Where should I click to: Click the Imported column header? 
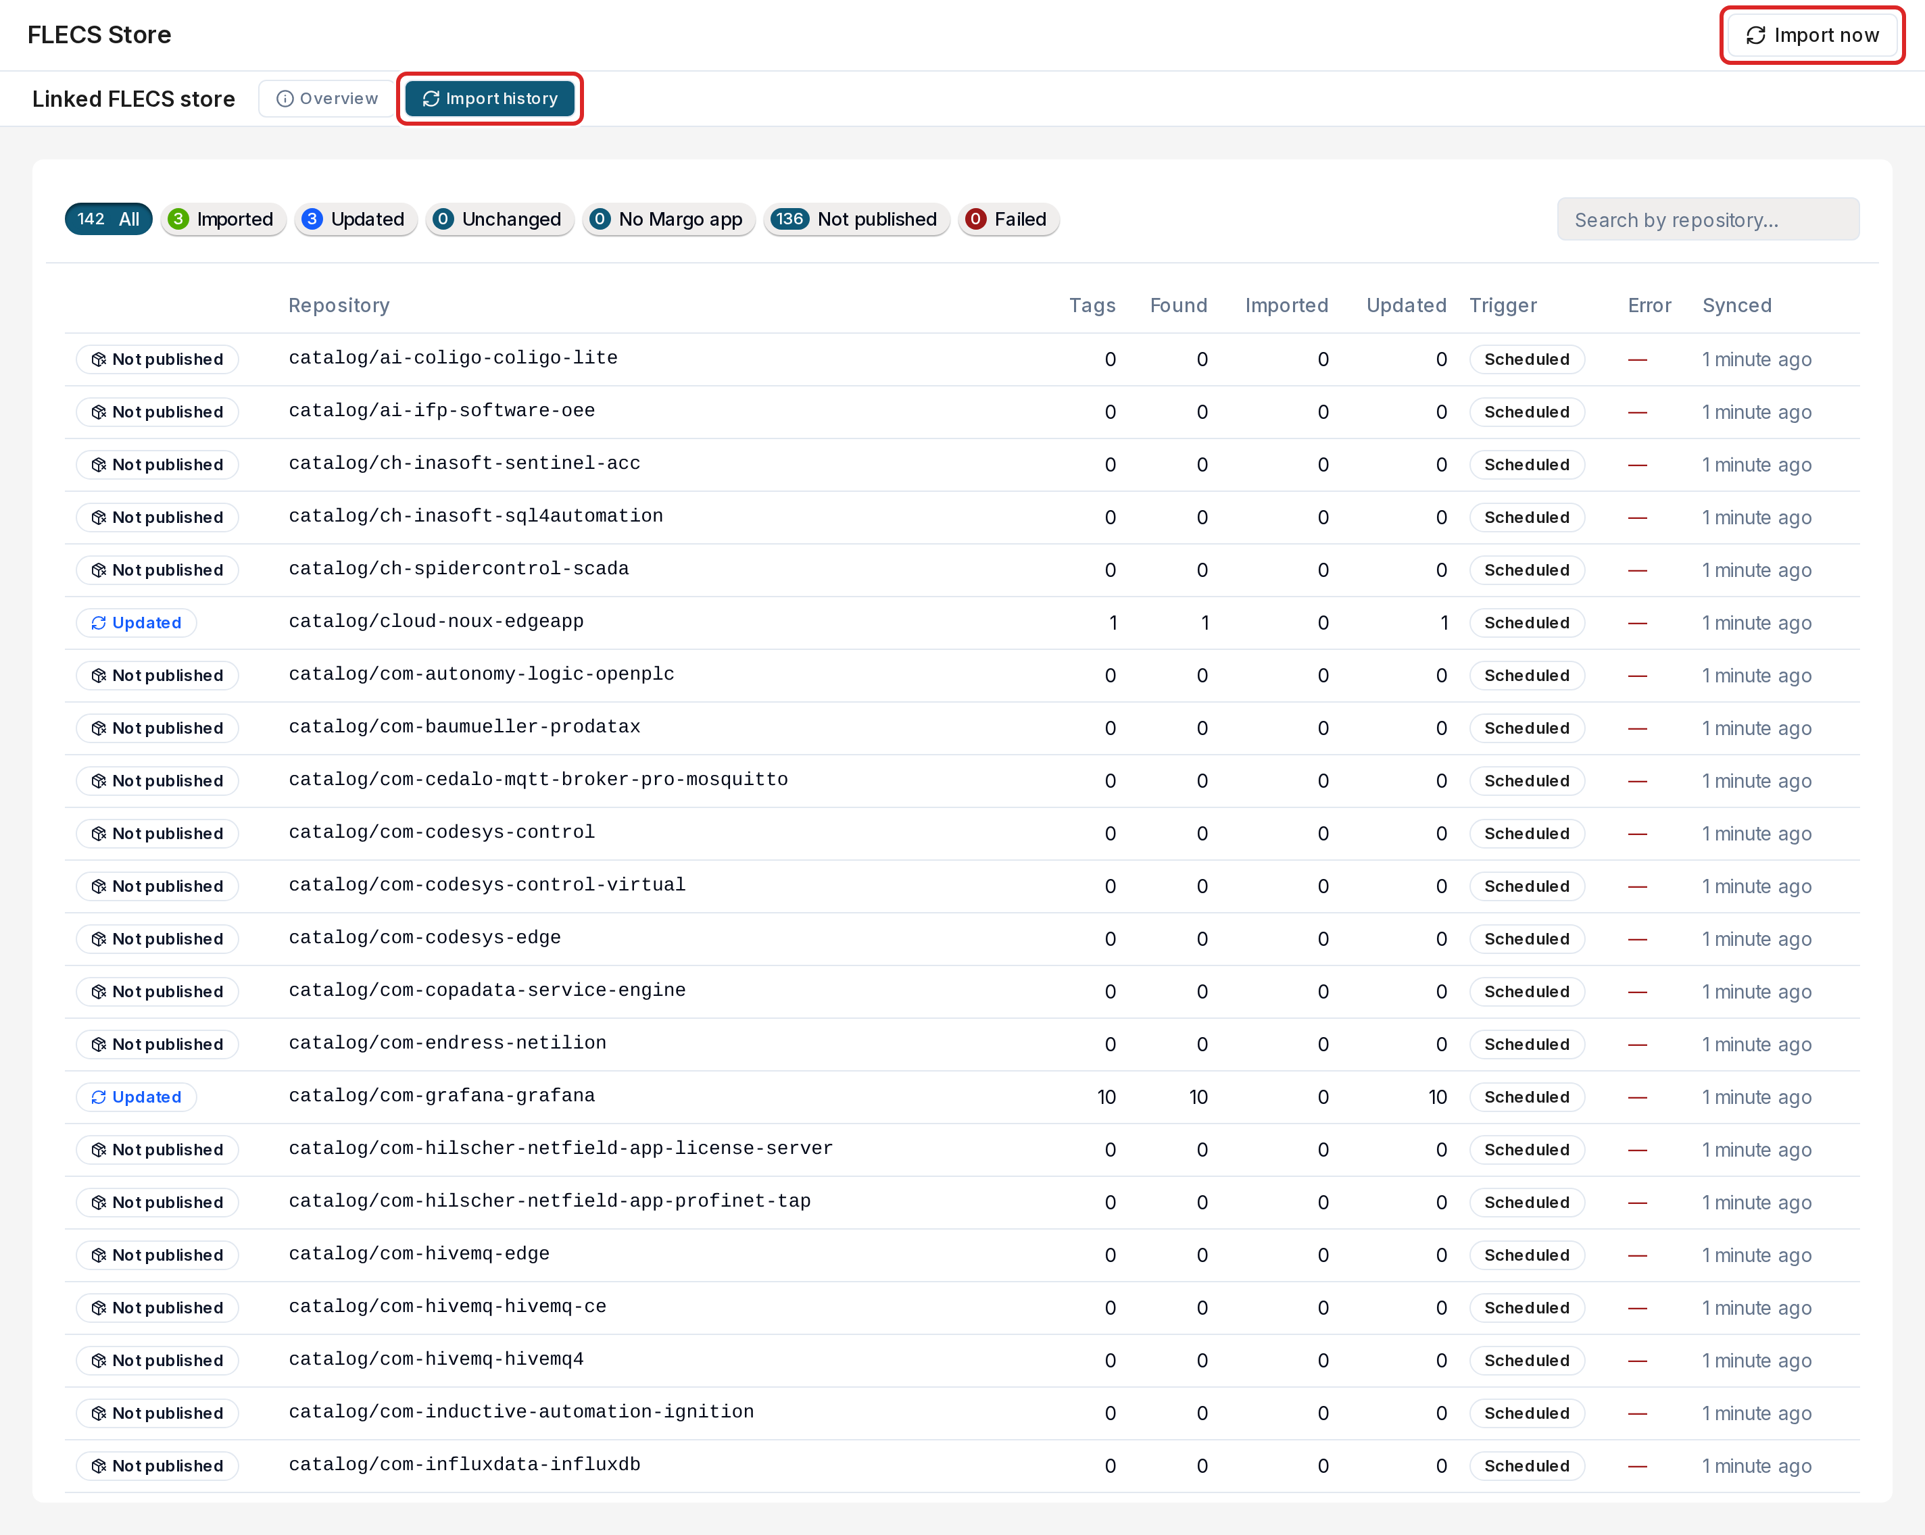click(x=1287, y=305)
